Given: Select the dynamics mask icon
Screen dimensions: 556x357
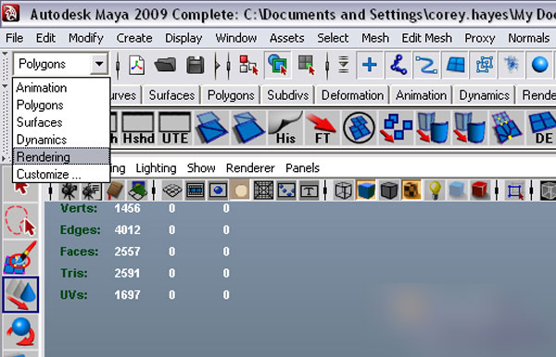Looking at the screenshot, I should [512, 65].
